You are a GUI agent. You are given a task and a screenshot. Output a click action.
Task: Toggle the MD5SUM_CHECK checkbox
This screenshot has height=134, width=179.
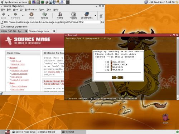[x=107, y=65]
